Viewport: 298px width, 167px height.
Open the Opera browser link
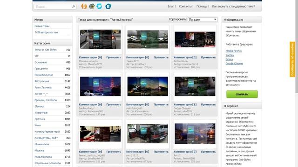(229, 59)
